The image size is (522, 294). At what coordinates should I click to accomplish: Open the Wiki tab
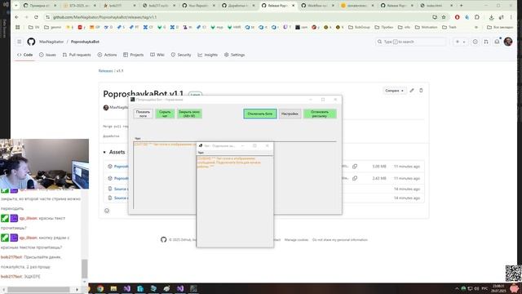[x=157, y=55]
